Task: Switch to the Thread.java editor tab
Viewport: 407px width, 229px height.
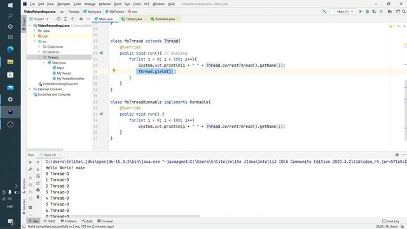Action: (x=134, y=19)
